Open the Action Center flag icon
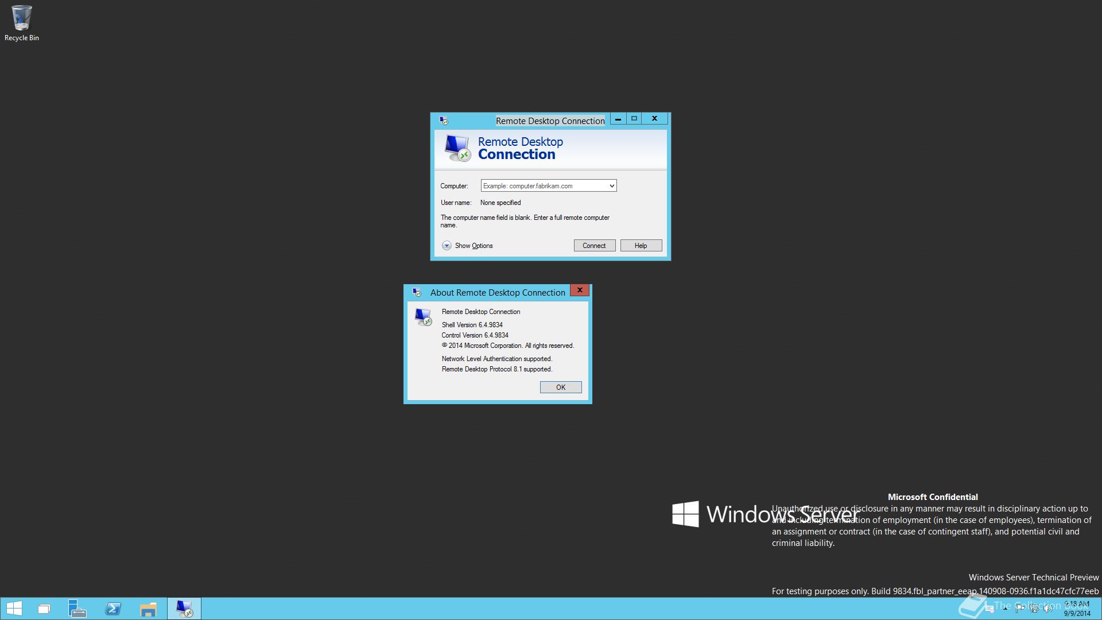 (x=1020, y=609)
